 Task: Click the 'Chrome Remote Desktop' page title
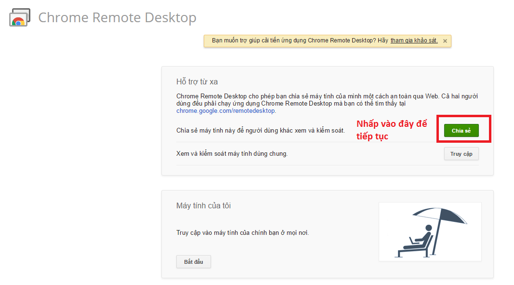pos(118,17)
